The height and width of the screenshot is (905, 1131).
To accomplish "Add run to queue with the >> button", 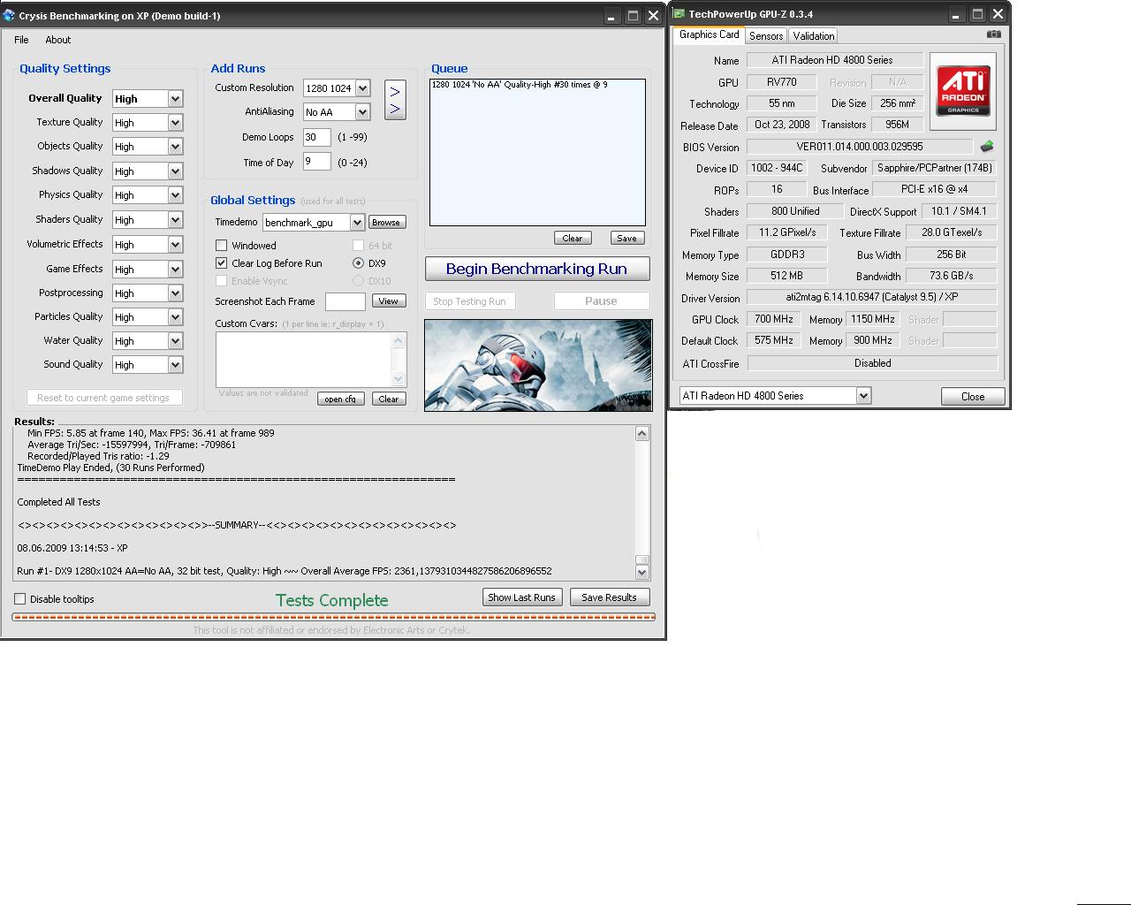I will point(395,101).
